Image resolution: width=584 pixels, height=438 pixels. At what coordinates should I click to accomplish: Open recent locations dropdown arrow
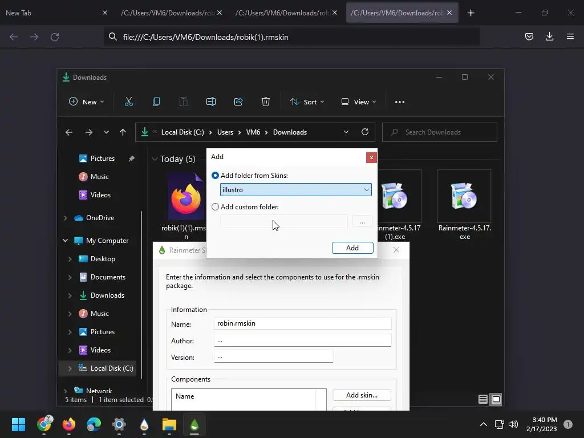(x=106, y=132)
